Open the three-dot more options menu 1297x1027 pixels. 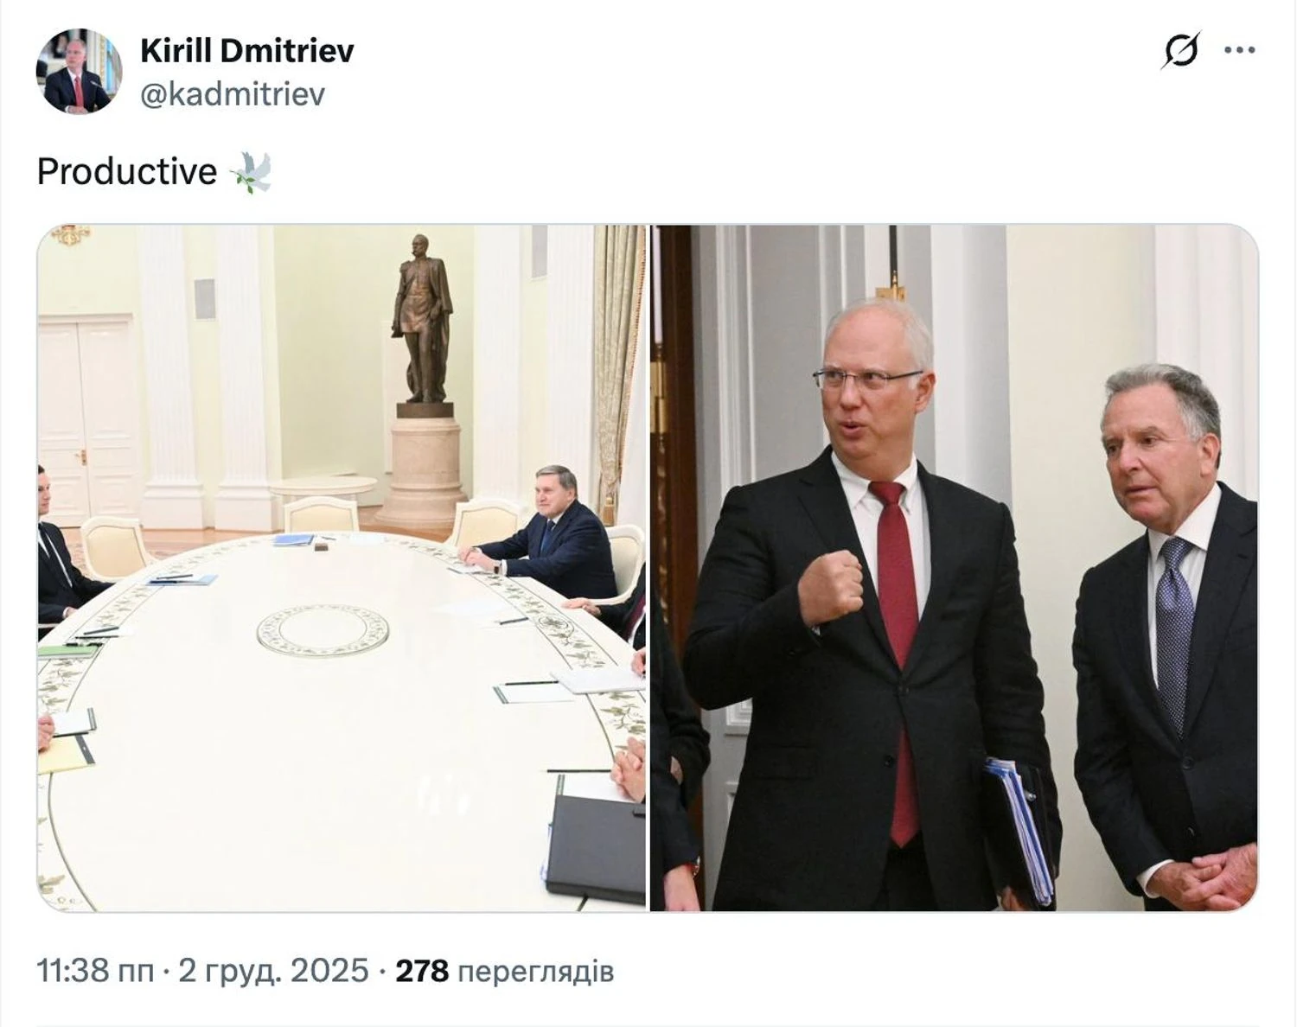1240,50
